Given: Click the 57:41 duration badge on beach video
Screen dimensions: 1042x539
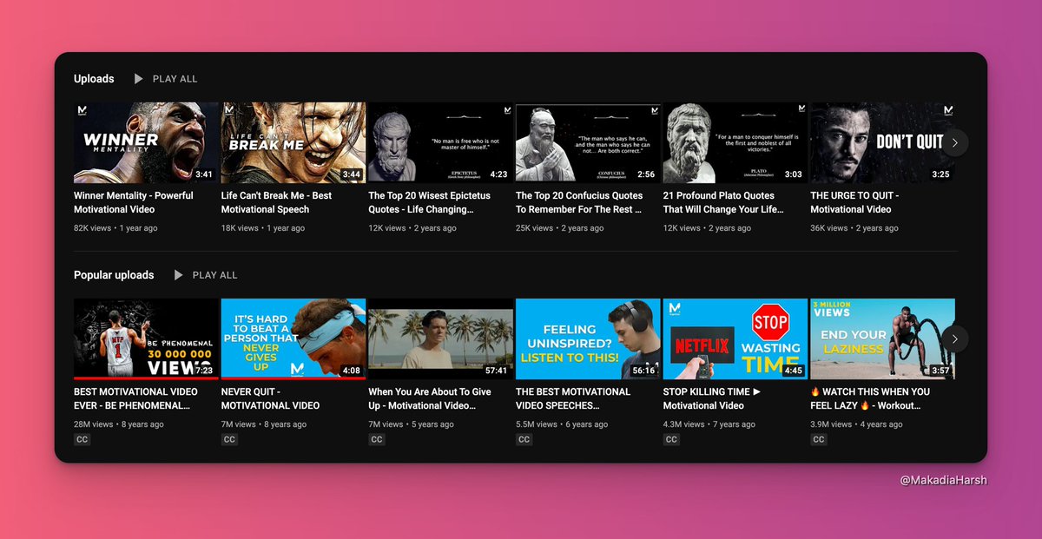Looking at the screenshot, I should [497, 371].
